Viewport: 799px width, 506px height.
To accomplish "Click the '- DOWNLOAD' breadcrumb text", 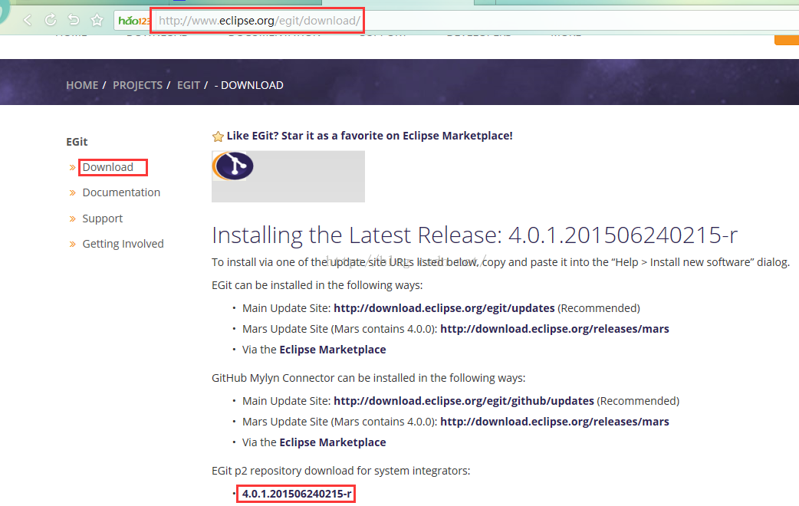I will [248, 85].
